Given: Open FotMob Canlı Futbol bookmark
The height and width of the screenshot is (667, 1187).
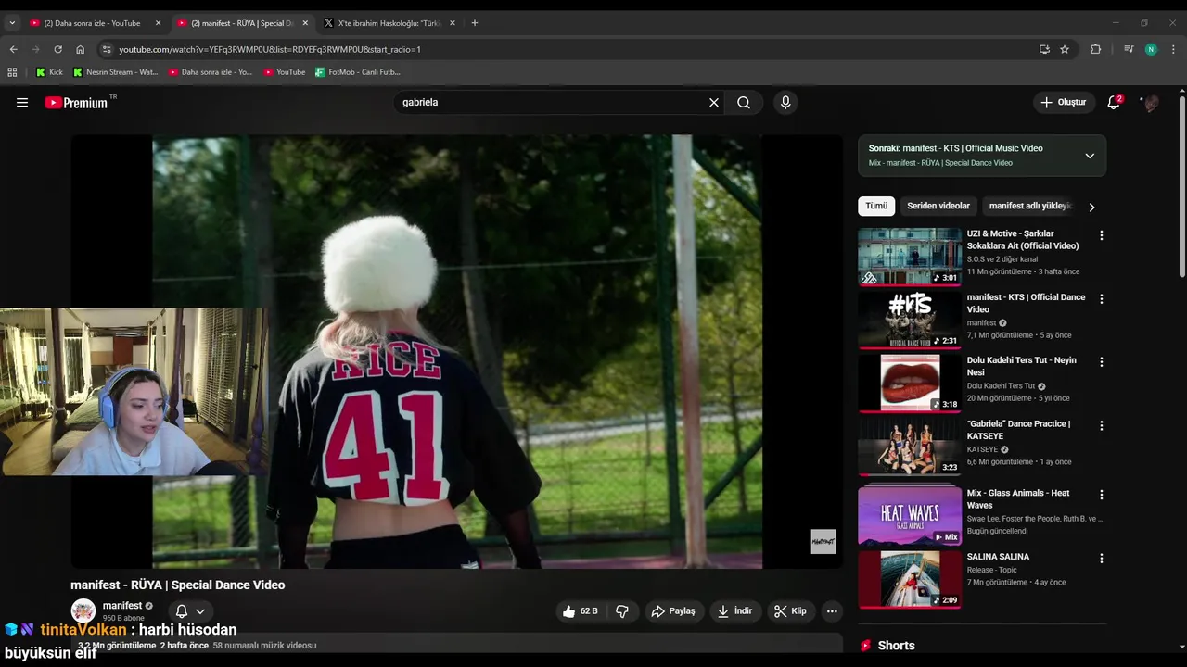Looking at the screenshot, I should (x=357, y=72).
